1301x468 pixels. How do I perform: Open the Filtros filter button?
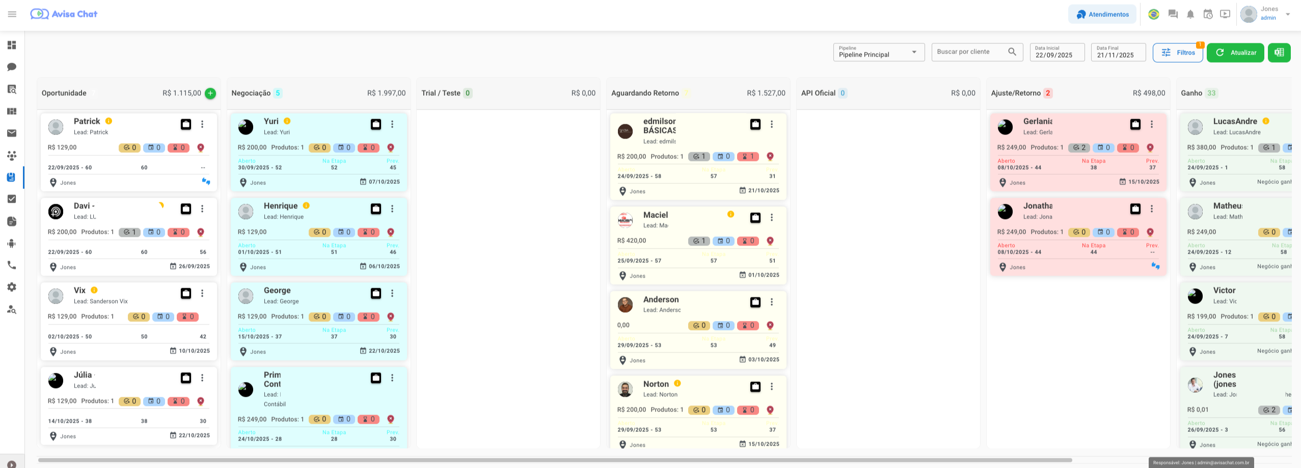tap(1177, 52)
